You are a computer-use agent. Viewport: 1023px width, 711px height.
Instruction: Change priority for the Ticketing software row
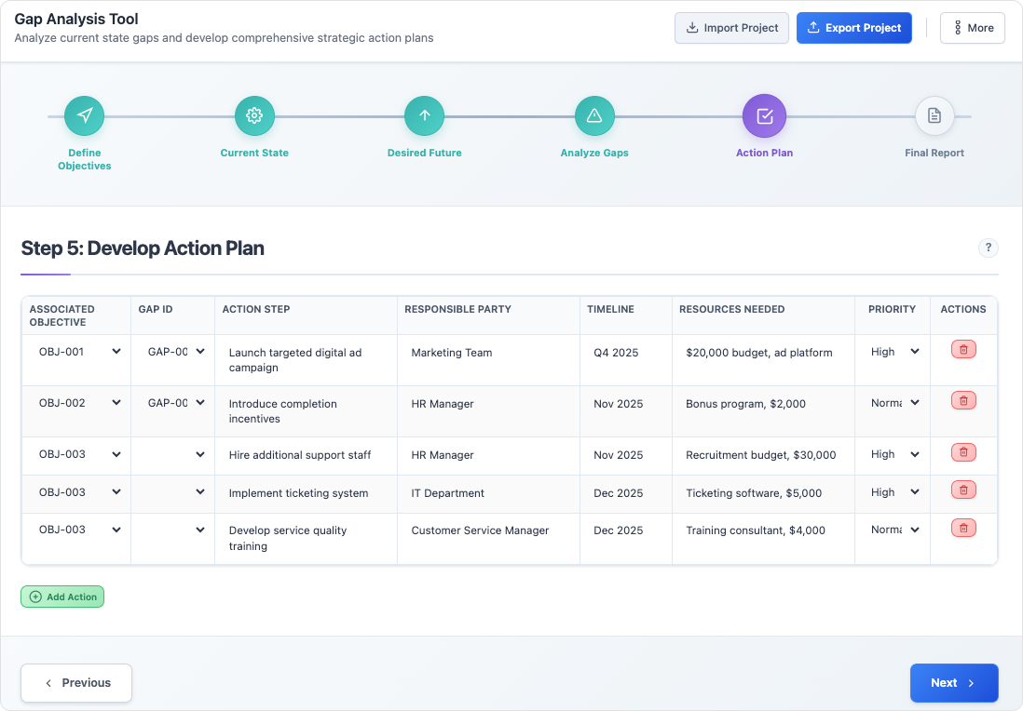(893, 492)
